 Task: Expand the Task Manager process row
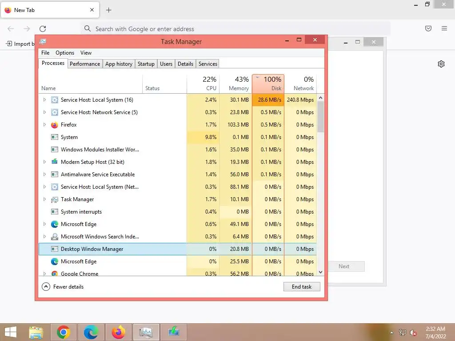click(x=44, y=199)
